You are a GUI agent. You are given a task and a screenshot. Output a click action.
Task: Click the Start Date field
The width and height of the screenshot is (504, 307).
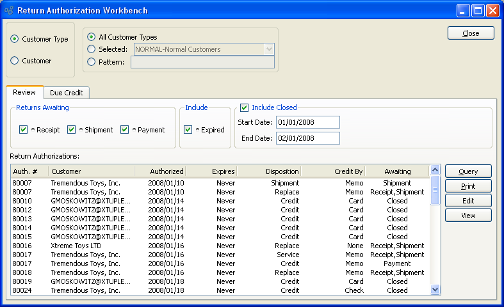coord(307,122)
